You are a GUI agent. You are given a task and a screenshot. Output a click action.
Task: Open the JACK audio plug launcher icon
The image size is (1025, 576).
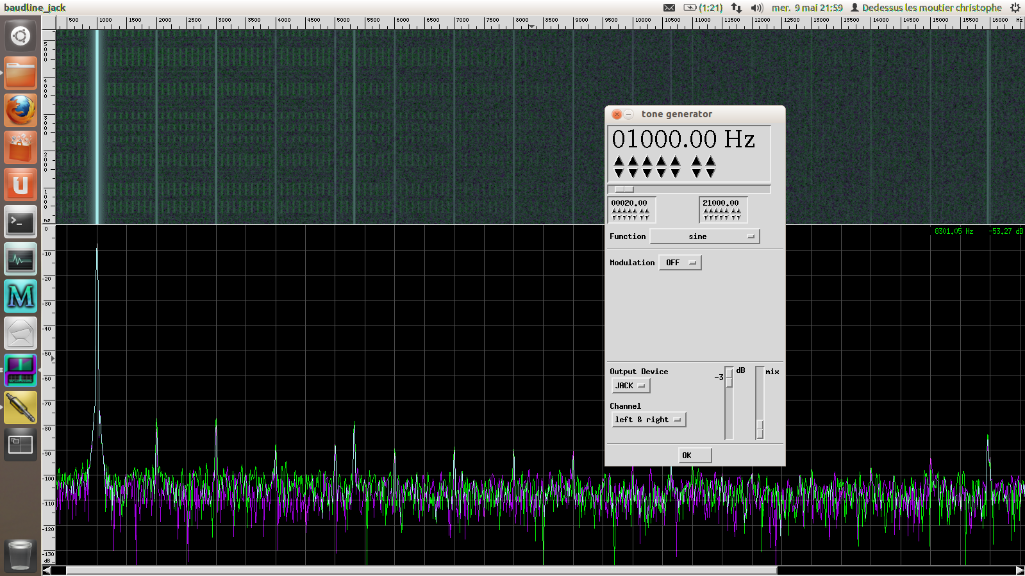coord(21,407)
